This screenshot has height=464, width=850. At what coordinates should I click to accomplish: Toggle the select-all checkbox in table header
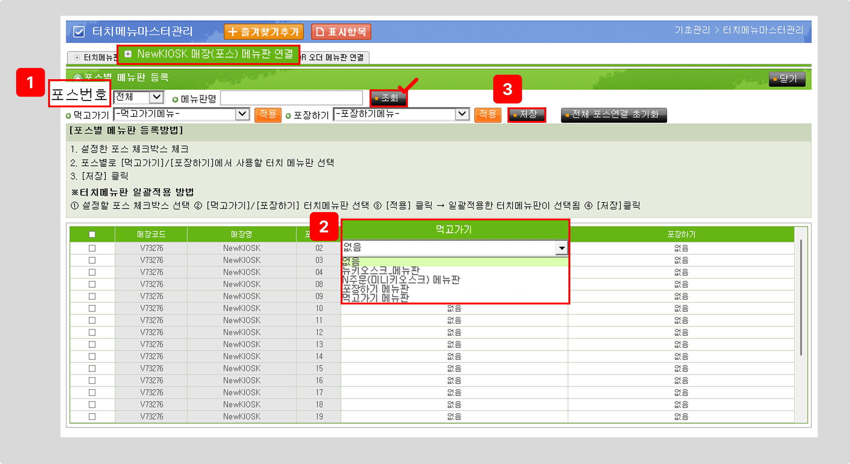(x=92, y=234)
